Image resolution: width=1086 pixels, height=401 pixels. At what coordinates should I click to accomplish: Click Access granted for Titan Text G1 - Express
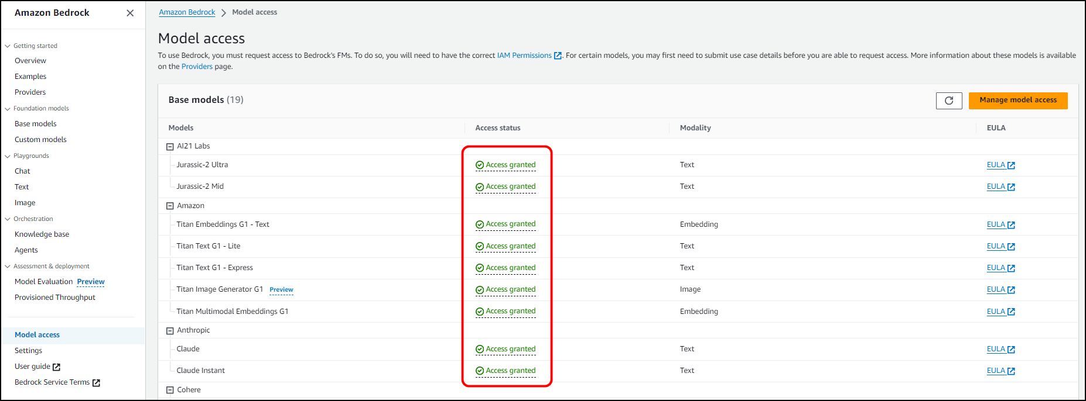click(506, 268)
